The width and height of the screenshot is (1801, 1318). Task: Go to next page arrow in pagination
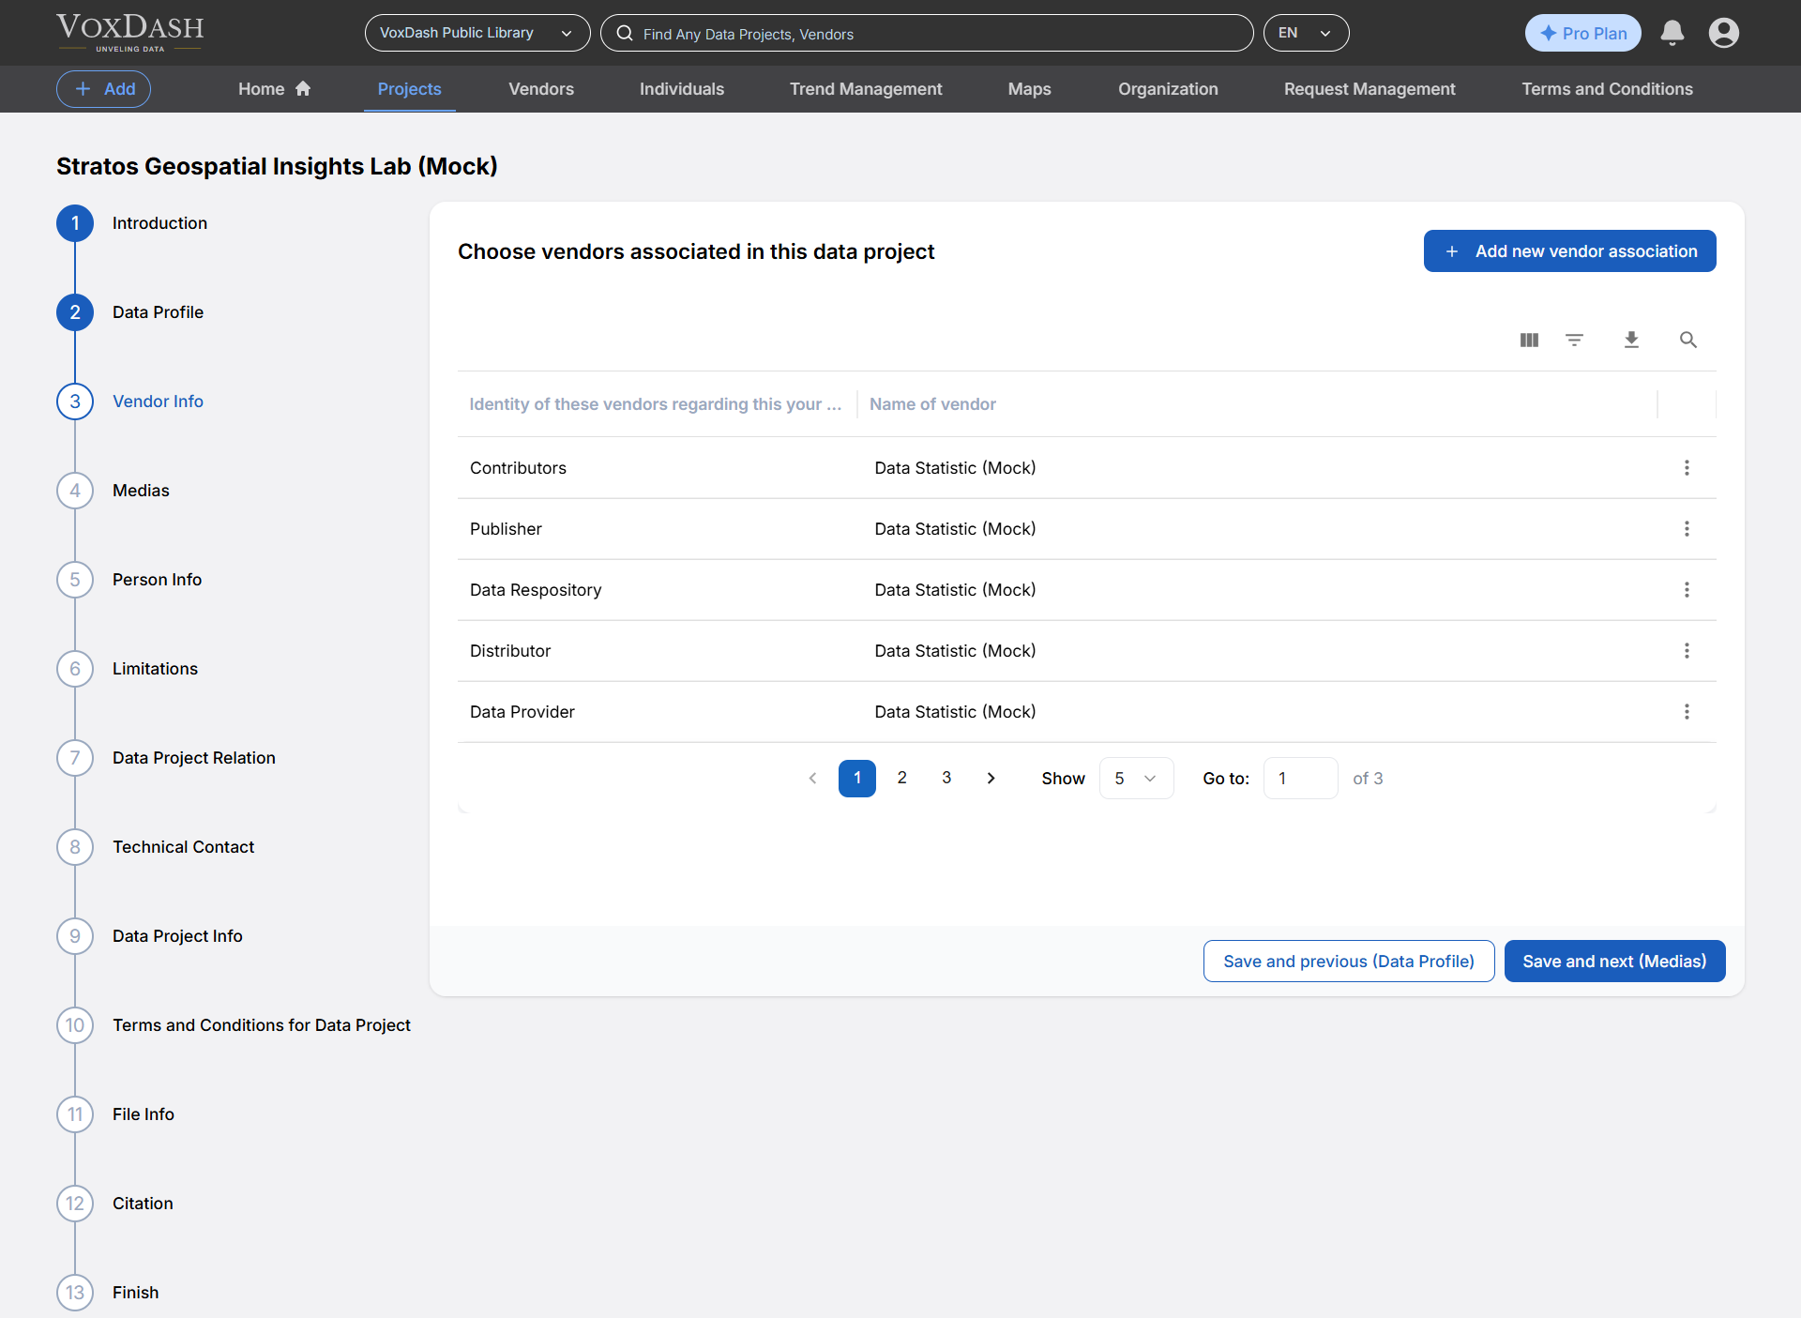coord(991,779)
